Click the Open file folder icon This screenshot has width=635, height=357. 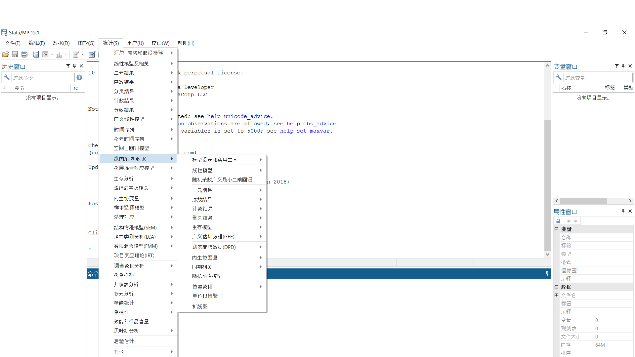coord(6,55)
